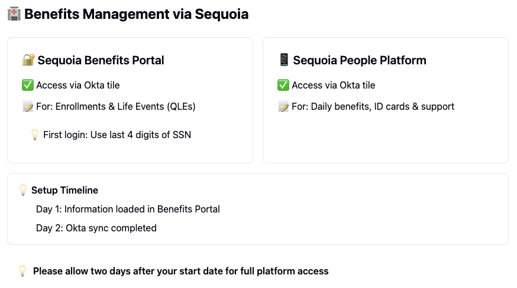The height and width of the screenshot is (288, 517).
Task: Click the First login: Use last 4 digits text
Action: click(117, 135)
